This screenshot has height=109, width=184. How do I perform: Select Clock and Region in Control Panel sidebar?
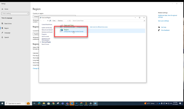click(x=46, y=42)
